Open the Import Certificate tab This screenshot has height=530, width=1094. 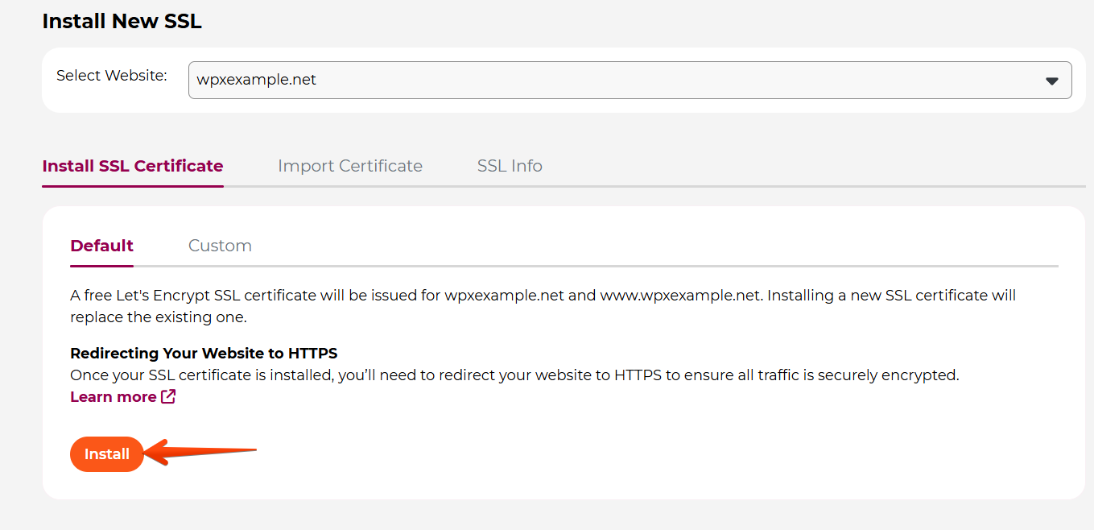pos(350,166)
